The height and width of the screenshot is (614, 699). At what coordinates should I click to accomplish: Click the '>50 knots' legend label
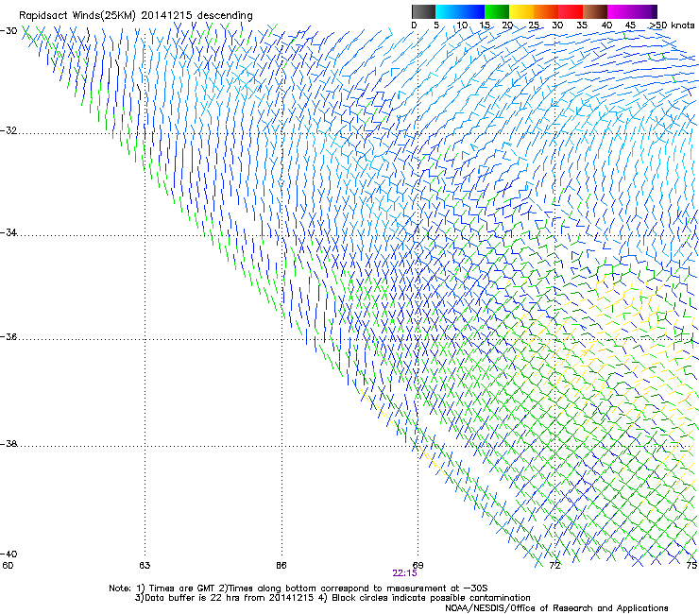tap(672, 26)
